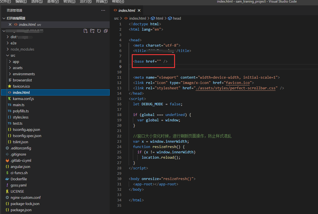This screenshot has height=214, width=318.
Task: Click the TS icon beside main.ts
Action: click(10, 105)
